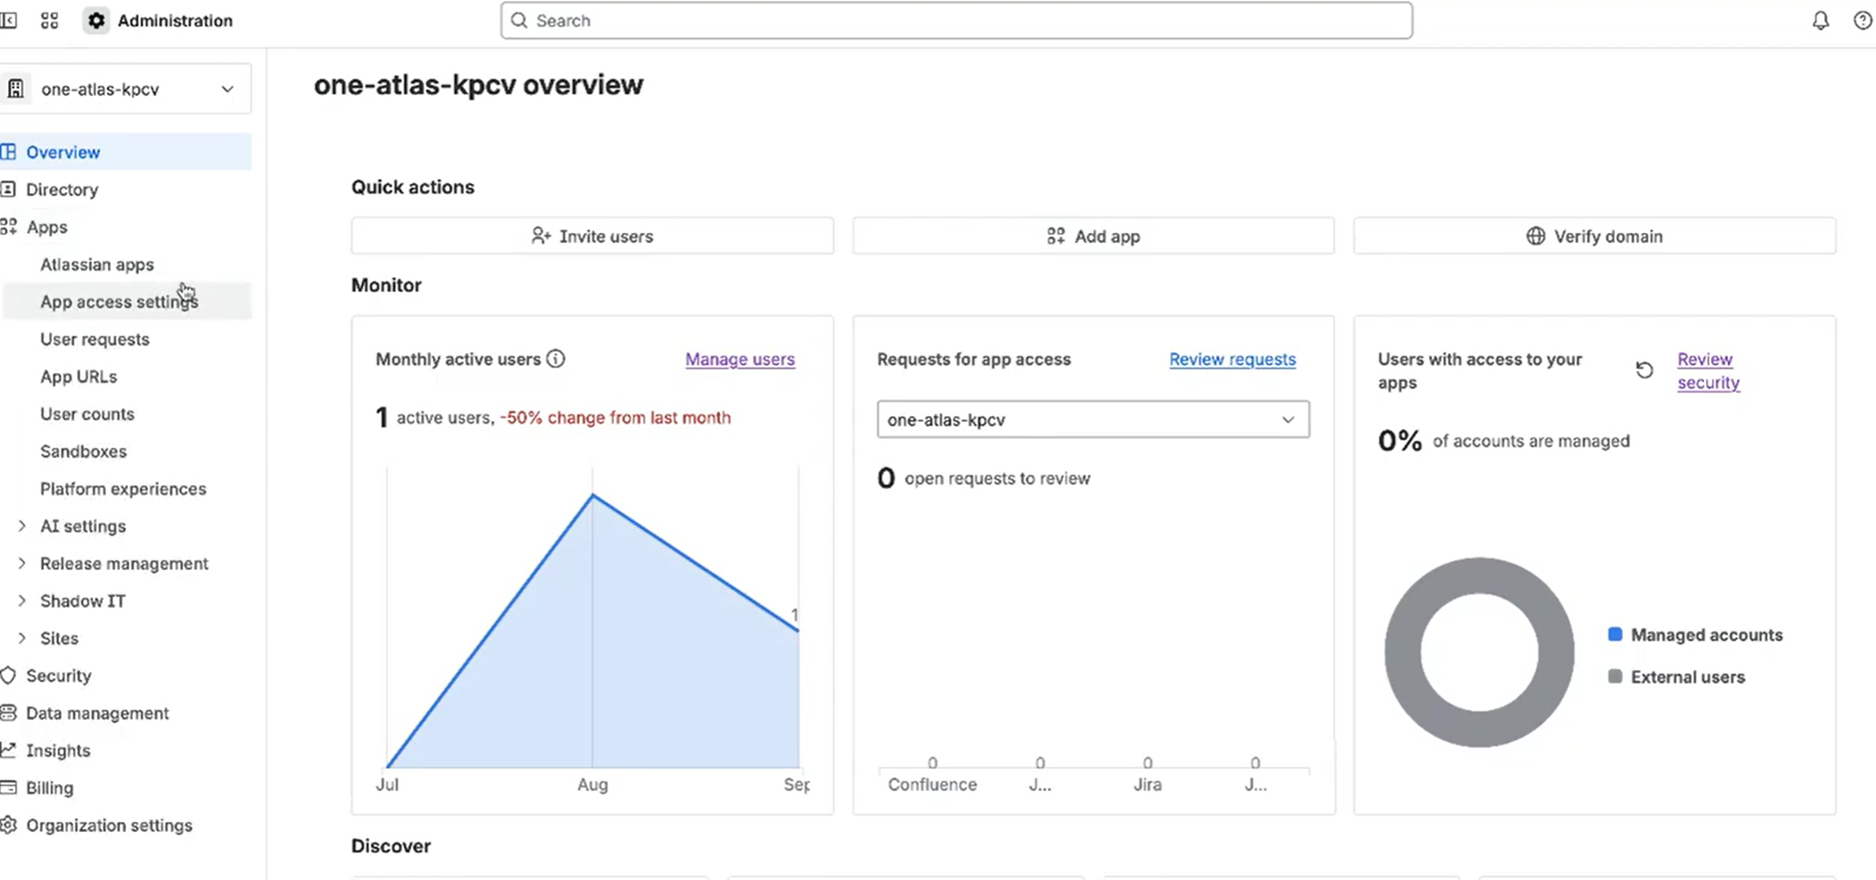Follow the Manage users link
Viewport: 1876px width, 880px height.
point(740,359)
